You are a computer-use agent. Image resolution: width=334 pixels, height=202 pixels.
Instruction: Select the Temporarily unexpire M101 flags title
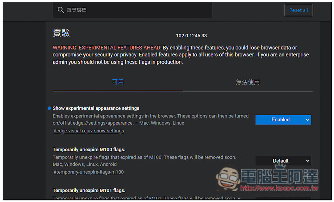[89, 190]
